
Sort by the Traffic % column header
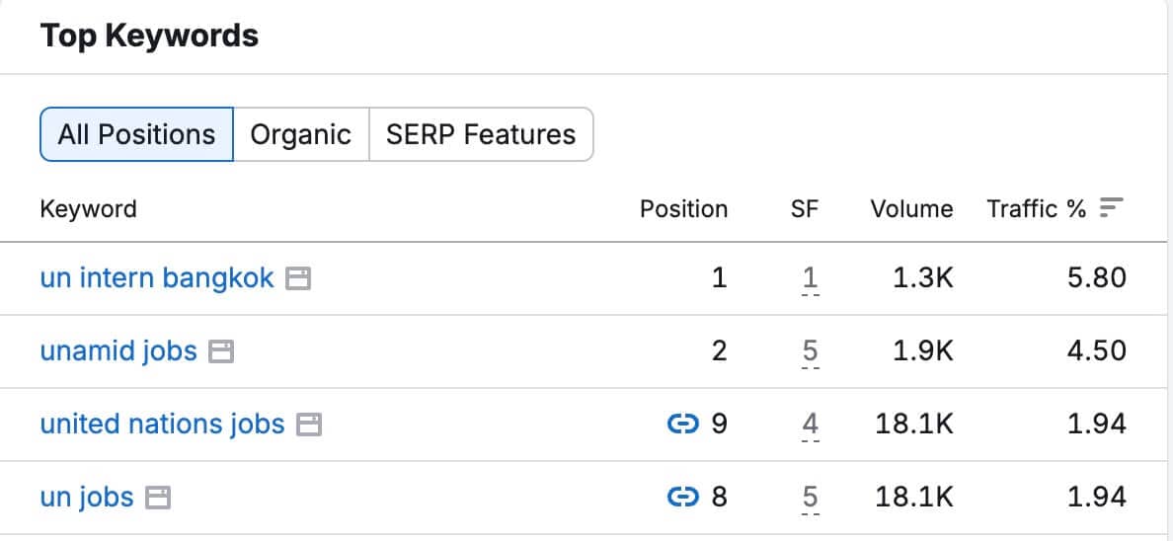coord(1036,208)
